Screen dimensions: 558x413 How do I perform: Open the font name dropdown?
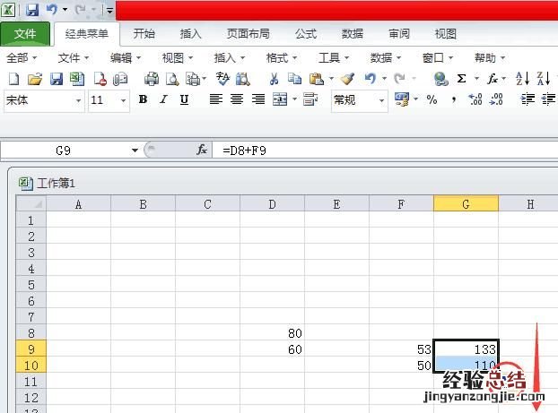[x=78, y=100]
